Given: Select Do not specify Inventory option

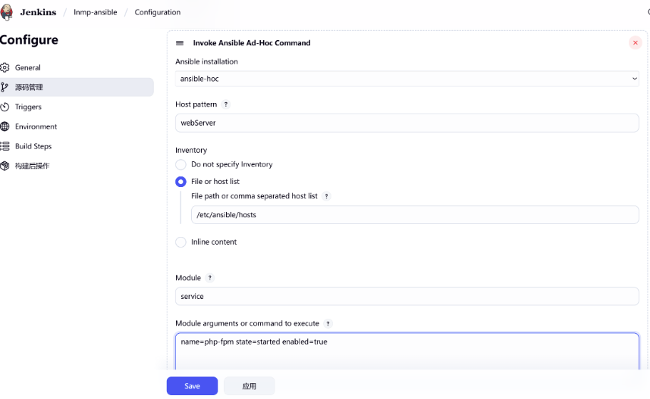Looking at the screenshot, I should pos(181,164).
